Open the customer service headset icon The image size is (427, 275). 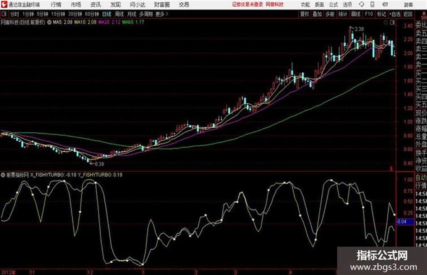click(361, 5)
